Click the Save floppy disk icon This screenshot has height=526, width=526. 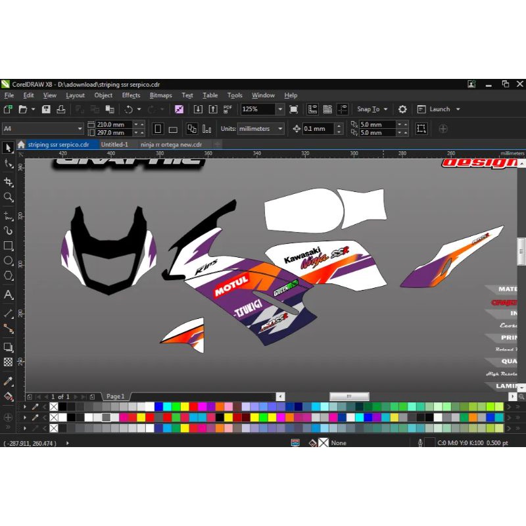[46, 109]
